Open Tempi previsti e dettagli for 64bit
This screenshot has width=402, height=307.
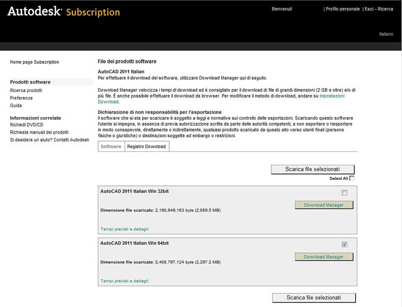124,281
